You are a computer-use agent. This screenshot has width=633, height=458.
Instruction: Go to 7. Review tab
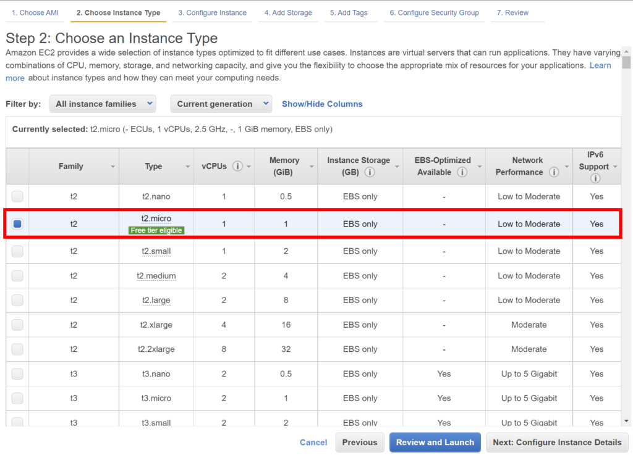point(512,12)
